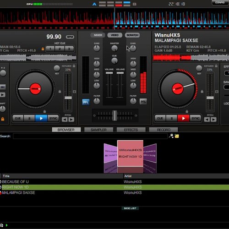Pause the right deck

(x=172, y=118)
